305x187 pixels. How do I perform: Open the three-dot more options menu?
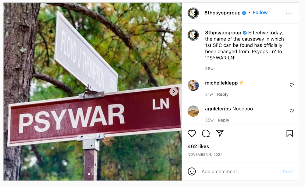[289, 13]
